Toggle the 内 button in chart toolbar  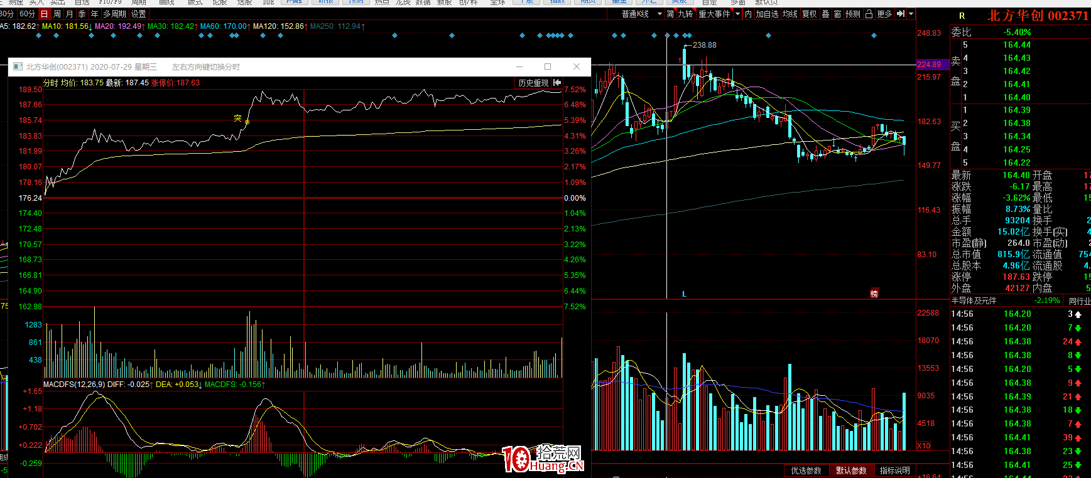749,14
